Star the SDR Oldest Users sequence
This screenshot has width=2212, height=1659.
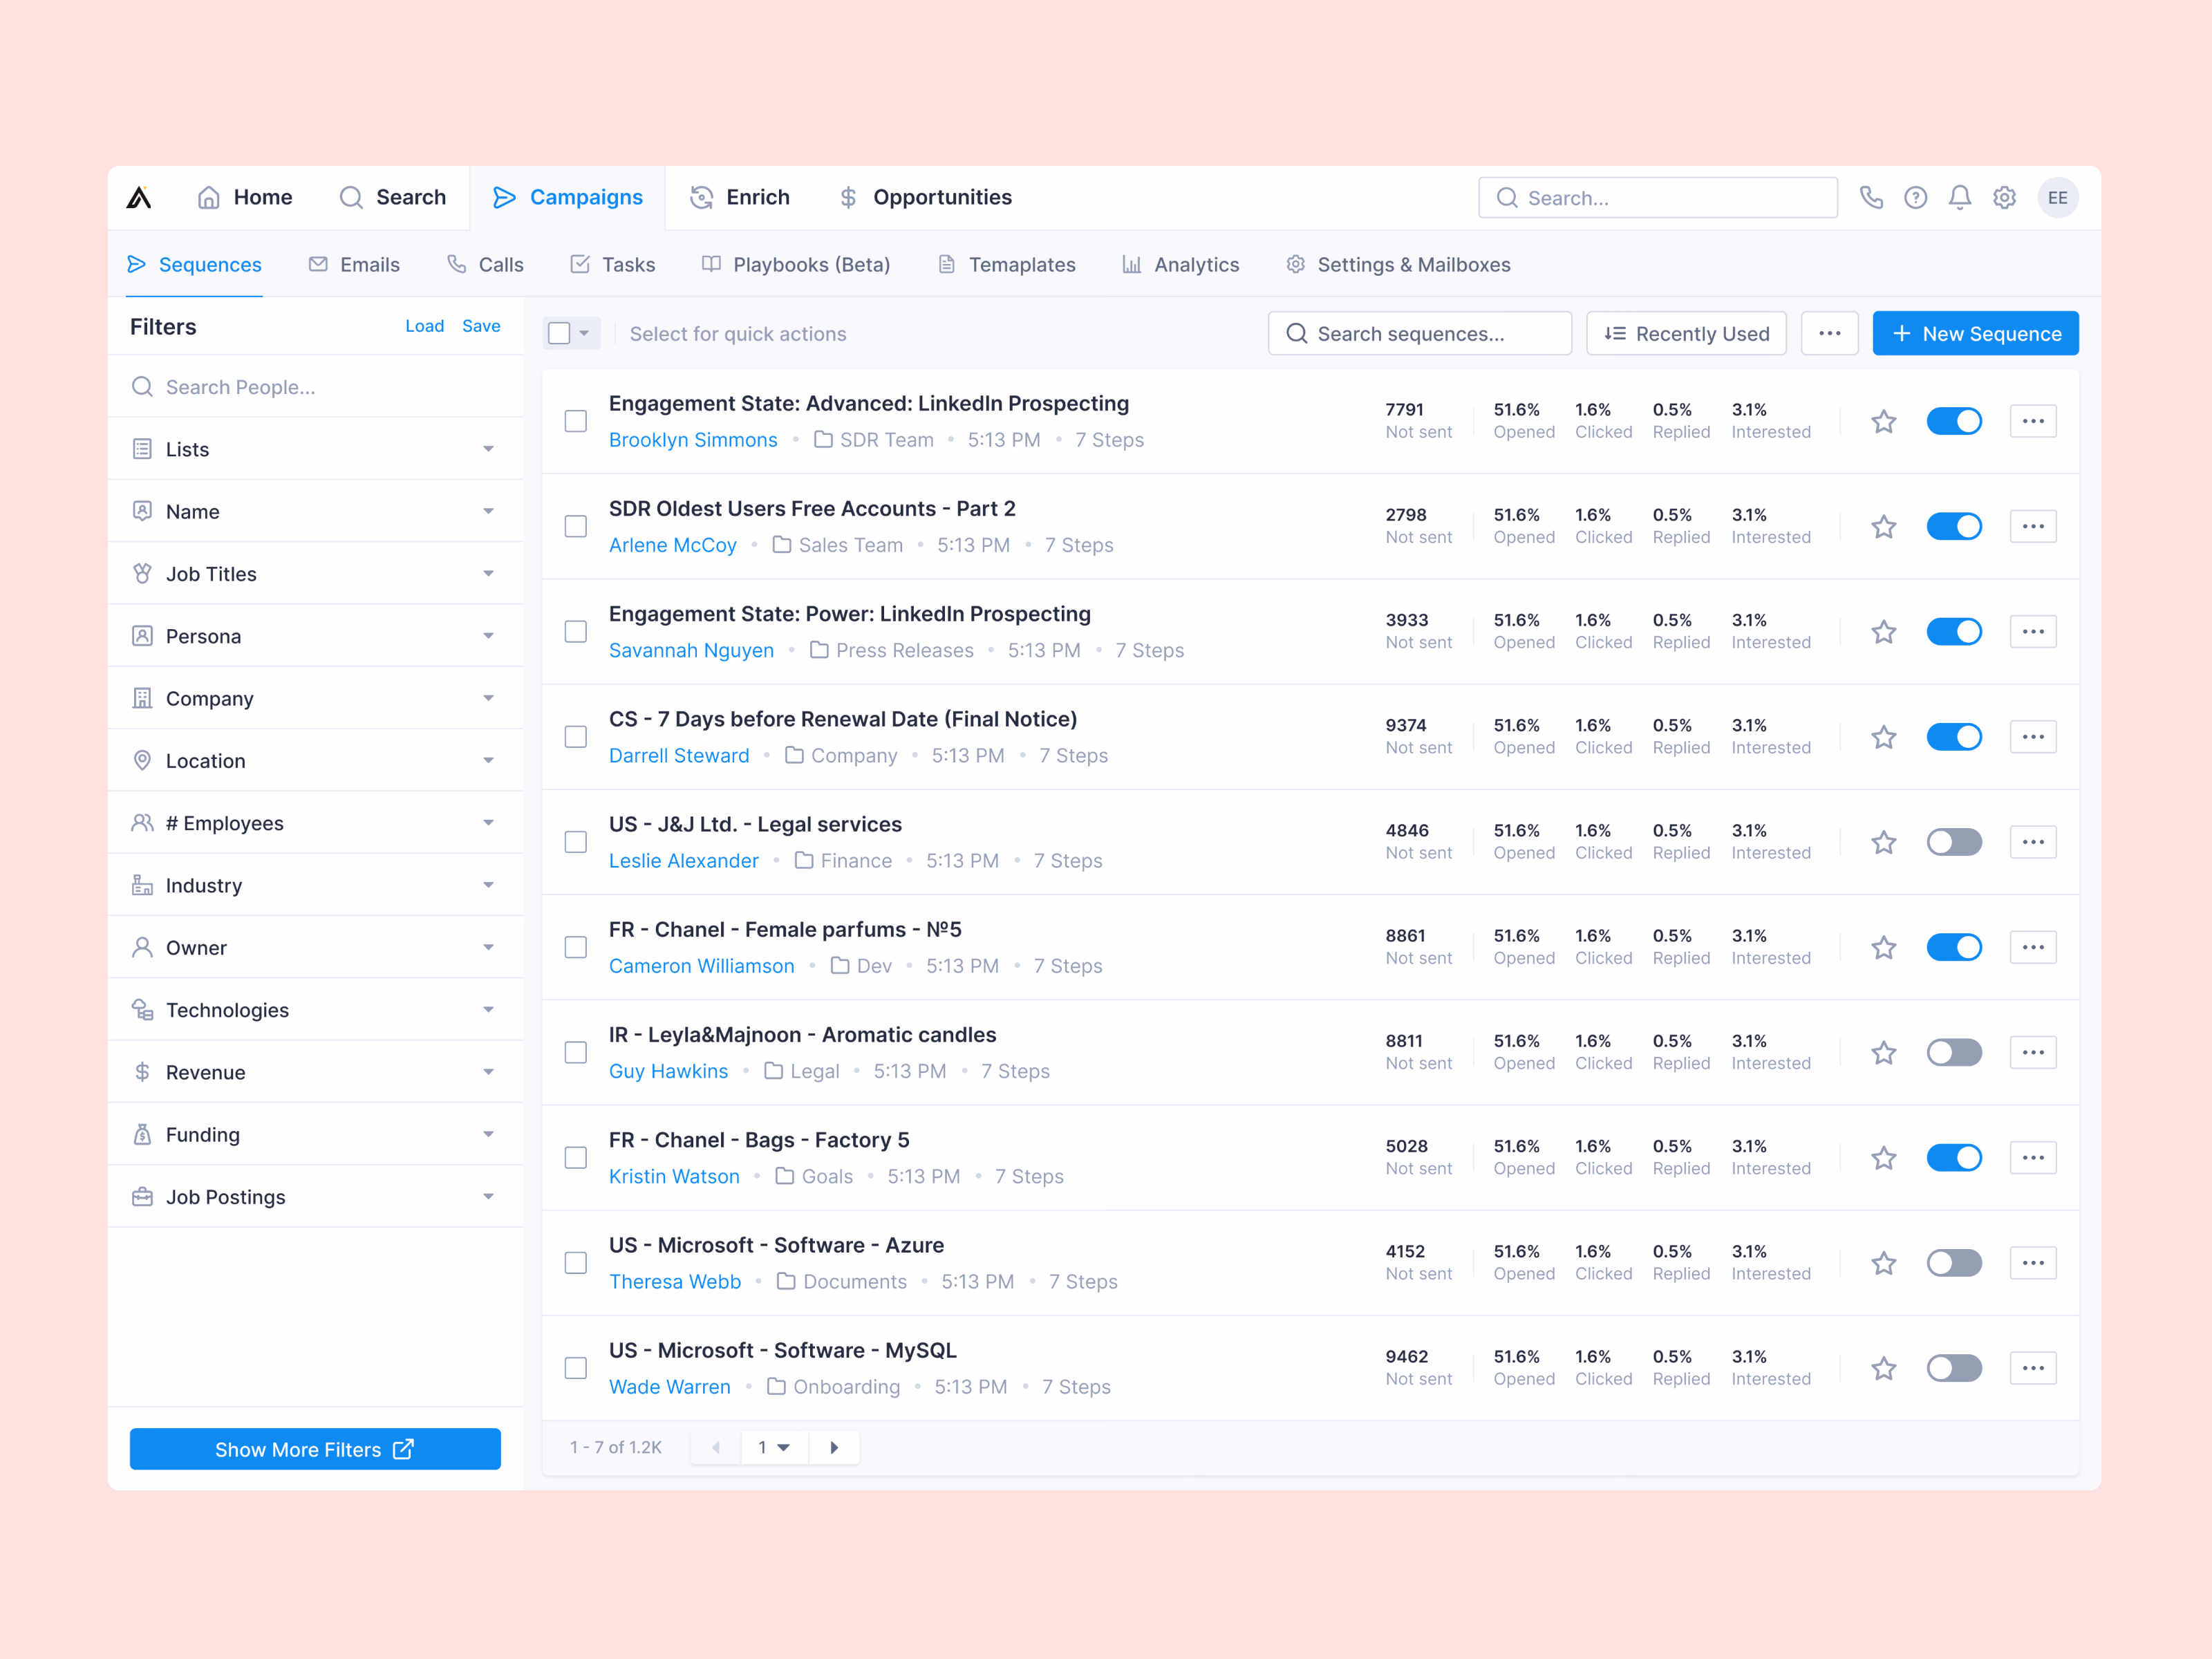(1884, 526)
